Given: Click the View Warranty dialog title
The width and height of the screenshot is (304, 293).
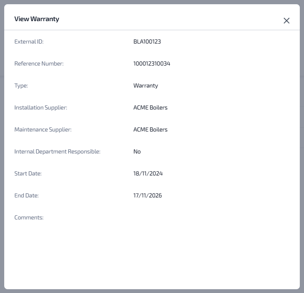Looking at the screenshot, I should click(x=37, y=19).
